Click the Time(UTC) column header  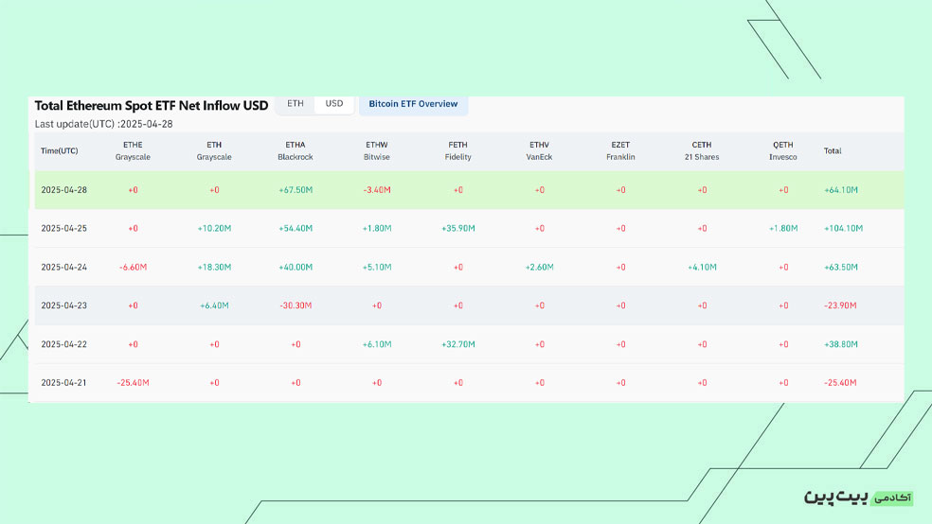60,150
